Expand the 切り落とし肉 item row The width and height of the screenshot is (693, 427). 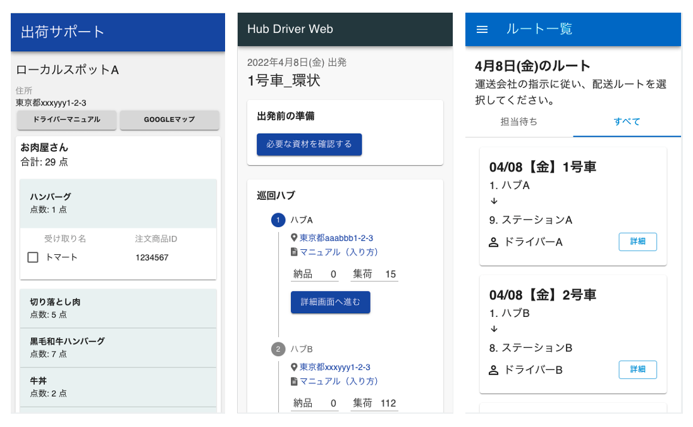point(118,308)
